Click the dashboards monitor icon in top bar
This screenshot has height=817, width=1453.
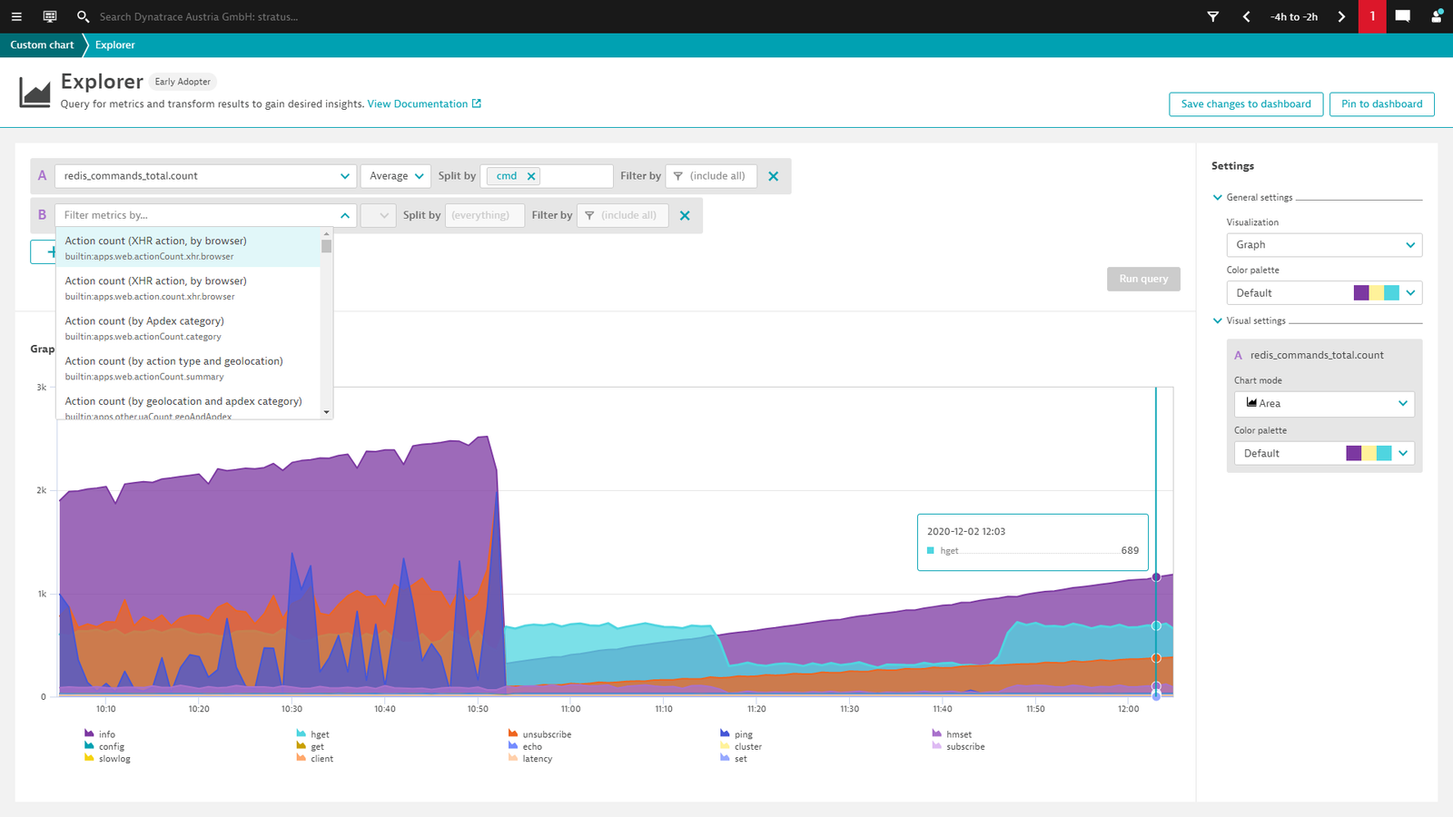tap(50, 16)
